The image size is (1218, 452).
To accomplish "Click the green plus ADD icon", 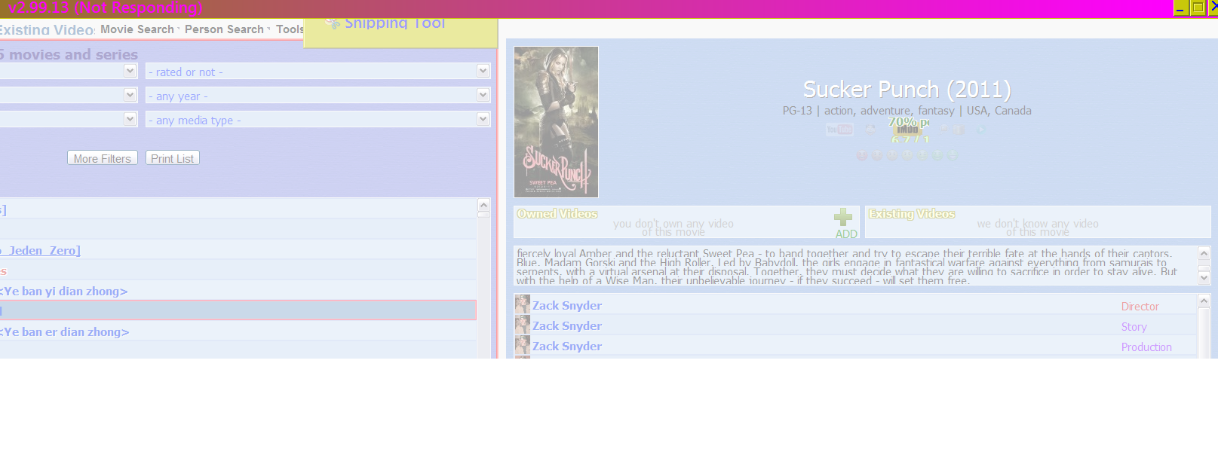I will pos(843,218).
